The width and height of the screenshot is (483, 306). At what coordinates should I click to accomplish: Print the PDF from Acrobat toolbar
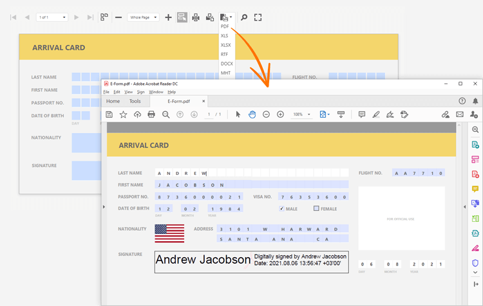click(151, 114)
